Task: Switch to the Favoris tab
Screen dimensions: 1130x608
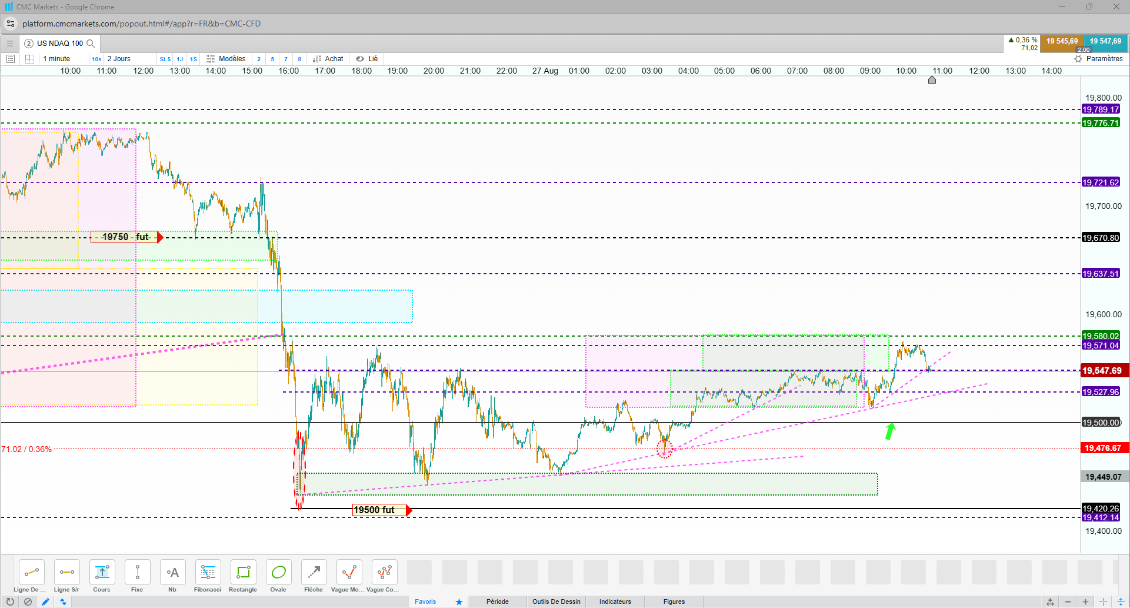Action: pos(425,602)
